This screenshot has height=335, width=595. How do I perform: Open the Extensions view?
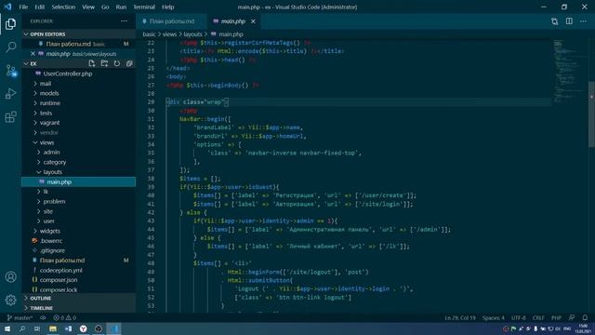tap(10, 117)
